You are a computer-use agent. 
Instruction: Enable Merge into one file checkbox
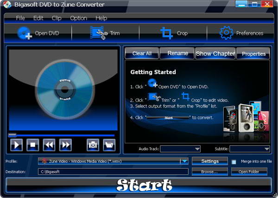tap(234, 162)
